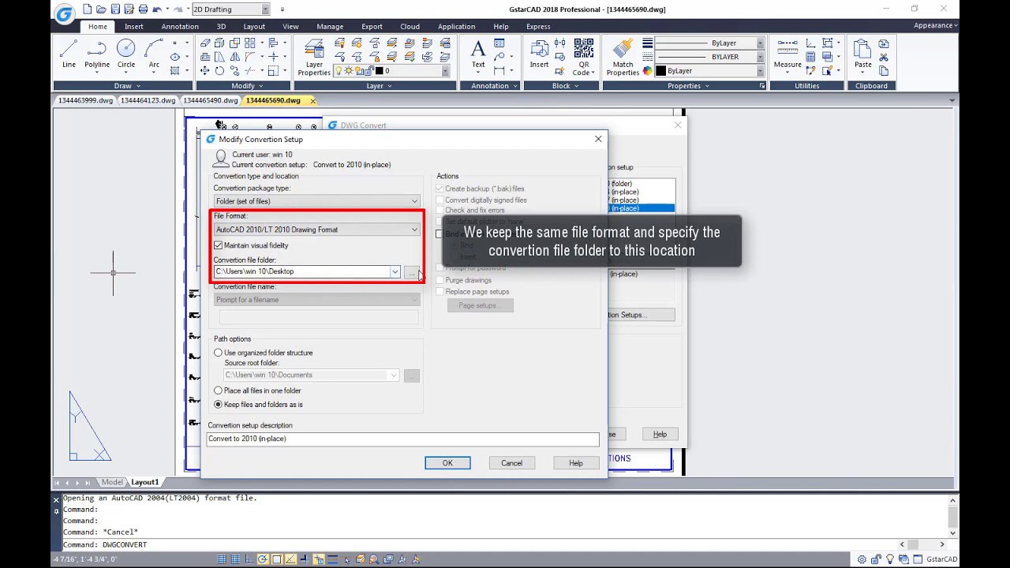This screenshot has width=1010, height=568.
Task: Open the Express ribbon tab
Action: click(x=538, y=26)
